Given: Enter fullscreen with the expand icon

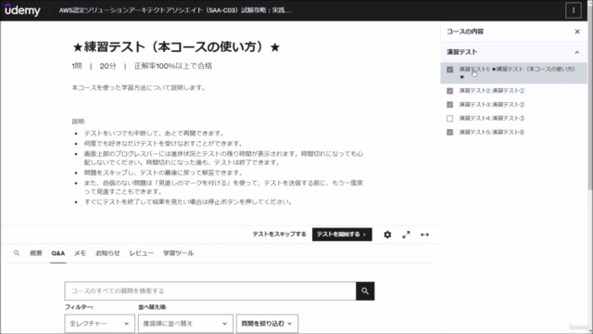Looking at the screenshot, I should click(x=406, y=235).
